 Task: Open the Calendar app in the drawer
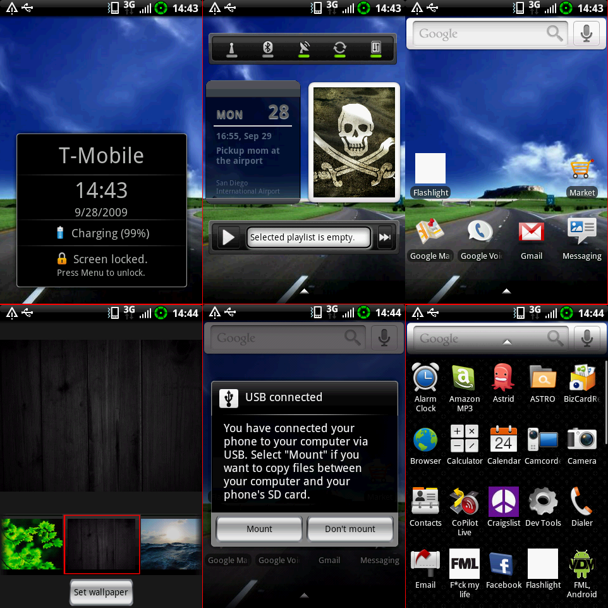click(x=504, y=445)
